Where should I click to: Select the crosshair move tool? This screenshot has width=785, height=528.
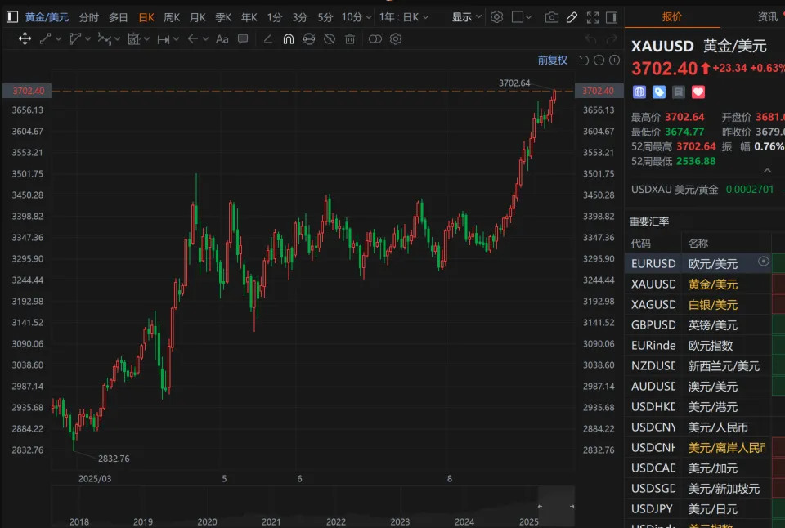[25, 38]
